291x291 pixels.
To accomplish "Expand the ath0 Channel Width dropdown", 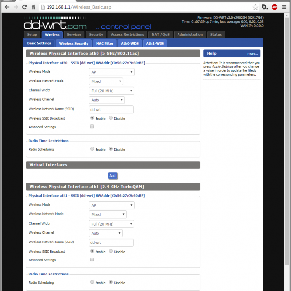I will pos(112,91).
